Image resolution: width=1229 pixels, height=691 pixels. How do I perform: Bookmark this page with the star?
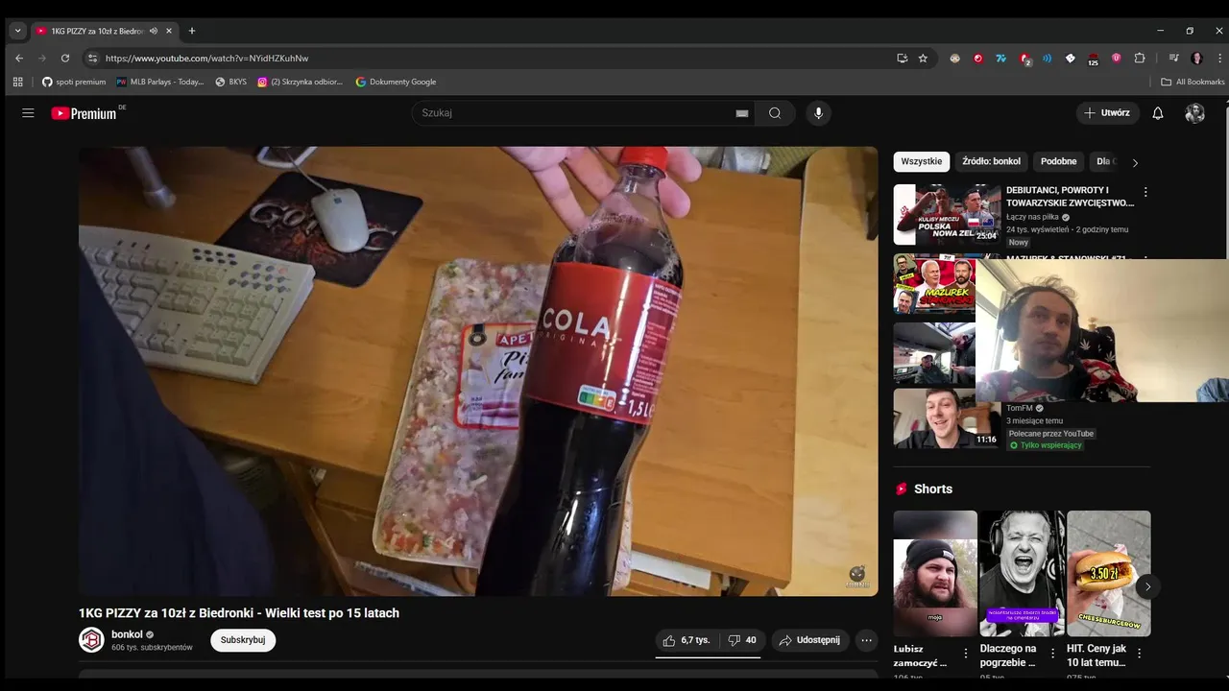coord(923,58)
